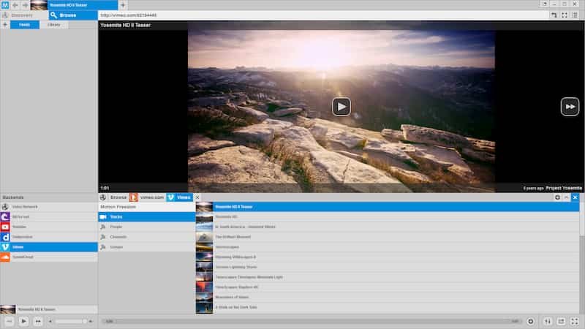
Task: Click the circular add icon near seekbar
Action: point(531,321)
